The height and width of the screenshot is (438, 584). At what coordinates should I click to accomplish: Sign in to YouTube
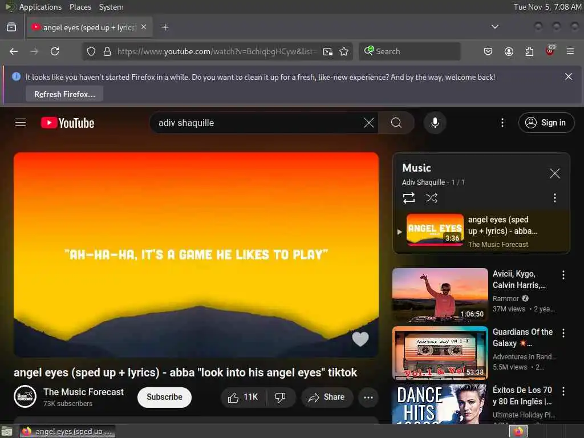pyautogui.click(x=546, y=123)
